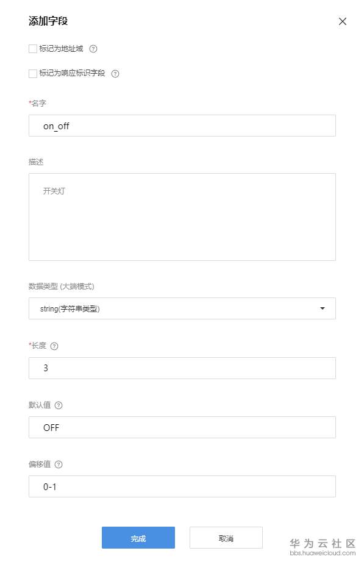
Task: Tick the 标记为响应标识字段 checkbox
Action: coord(33,74)
